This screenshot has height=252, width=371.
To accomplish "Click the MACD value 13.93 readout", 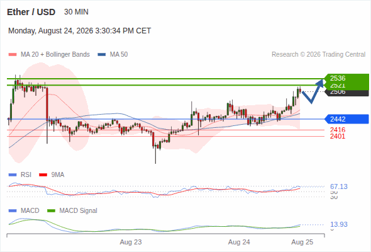I will pyautogui.click(x=339, y=224).
